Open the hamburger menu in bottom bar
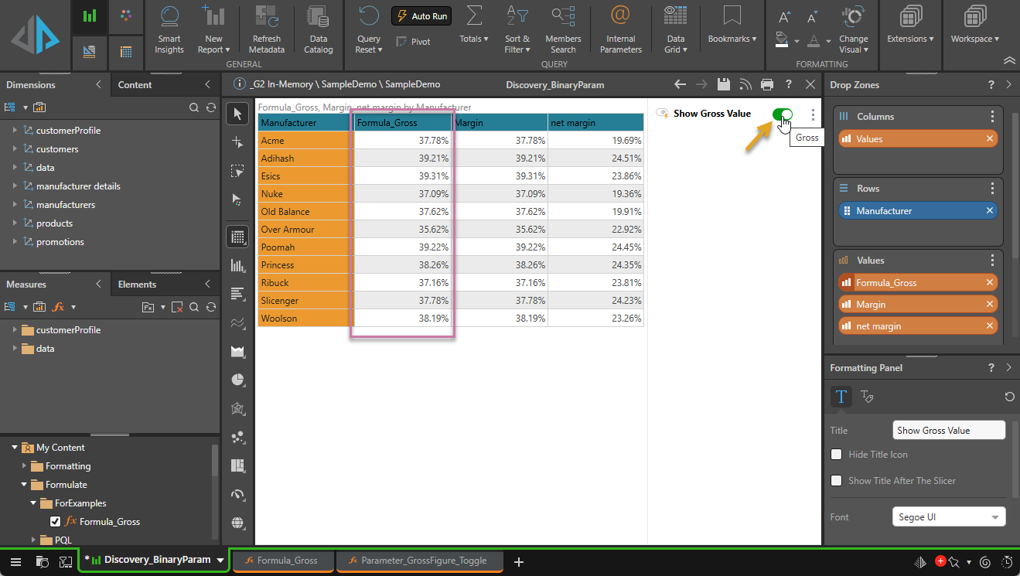Screen dimensions: 1020x576 (15, 561)
